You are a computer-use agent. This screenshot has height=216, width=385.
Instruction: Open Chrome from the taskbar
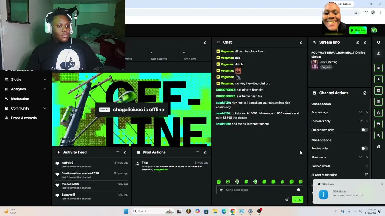[x=233, y=211]
